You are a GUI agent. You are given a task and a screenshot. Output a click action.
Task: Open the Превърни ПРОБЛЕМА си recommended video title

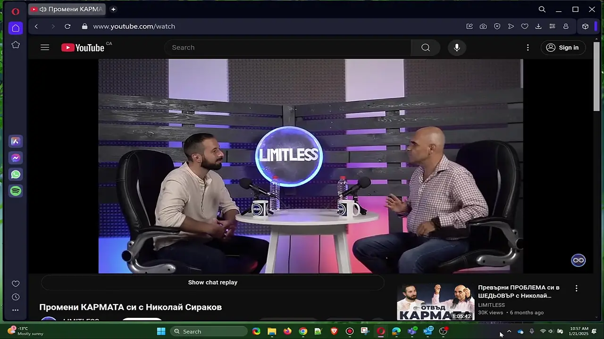click(x=519, y=291)
